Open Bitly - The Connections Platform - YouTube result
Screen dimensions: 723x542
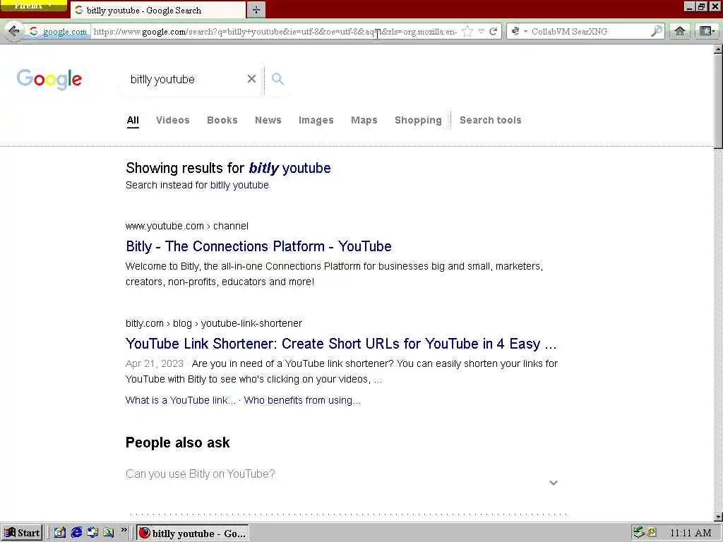258,246
